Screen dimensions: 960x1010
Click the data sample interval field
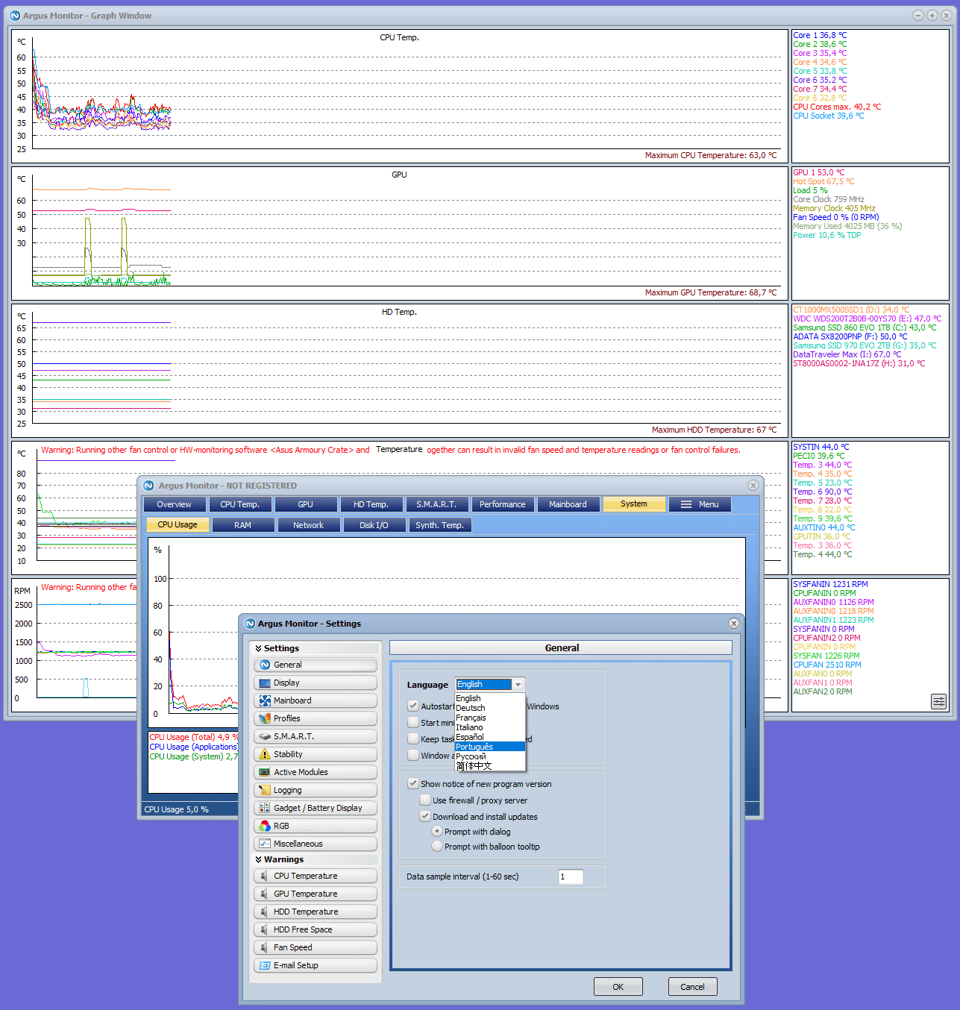tap(571, 876)
